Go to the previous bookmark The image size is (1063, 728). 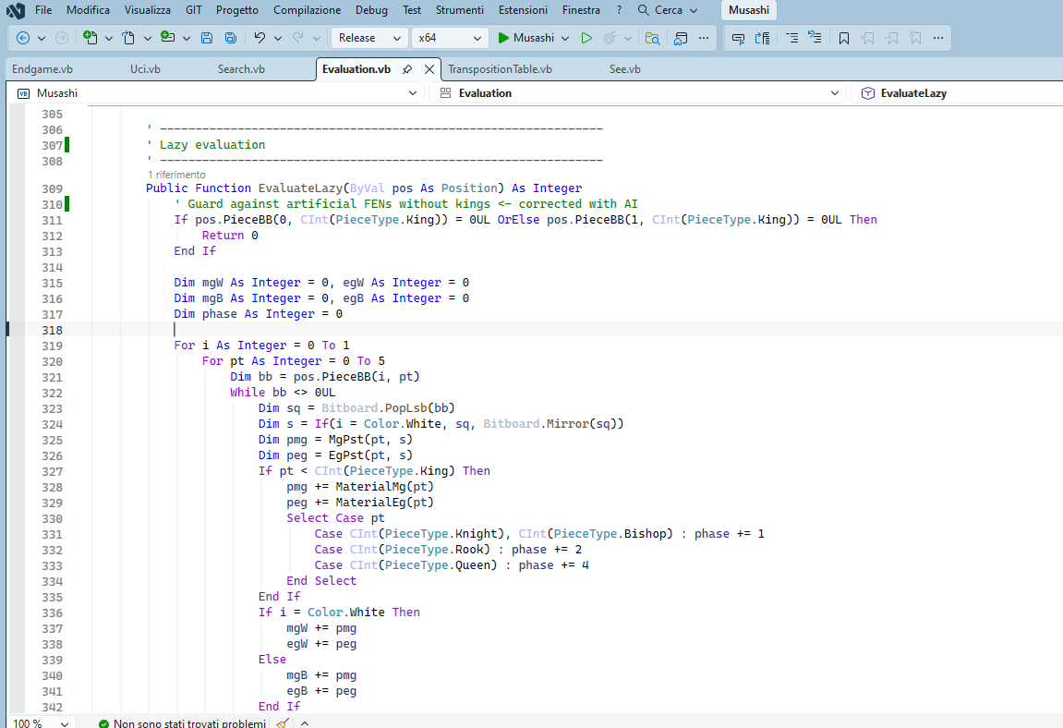[868, 38]
